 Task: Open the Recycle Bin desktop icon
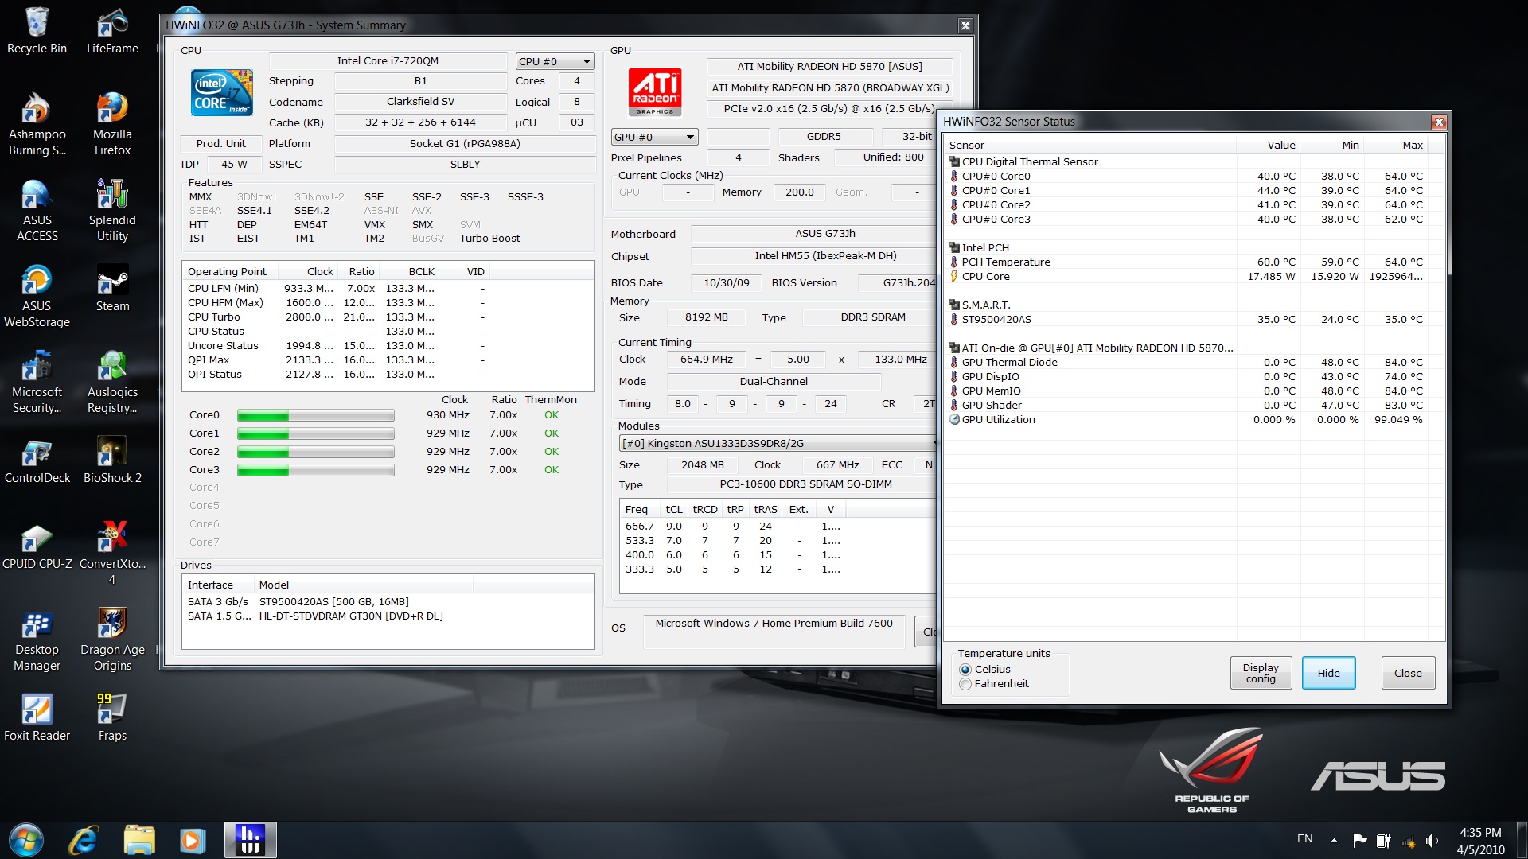pyautogui.click(x=37, y=30)
